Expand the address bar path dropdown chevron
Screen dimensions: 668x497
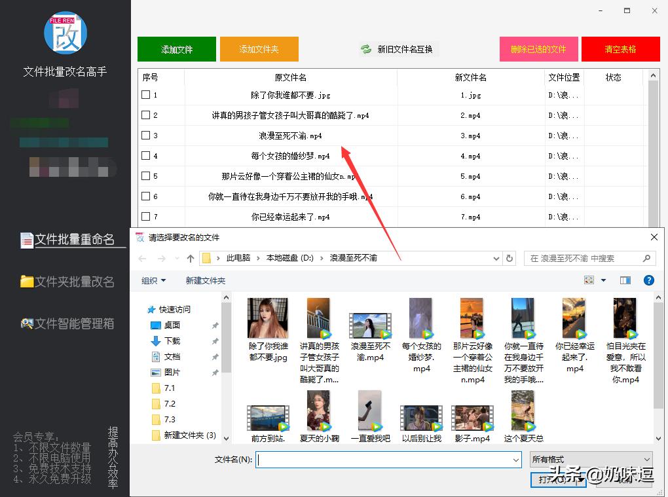coord(496,258)
